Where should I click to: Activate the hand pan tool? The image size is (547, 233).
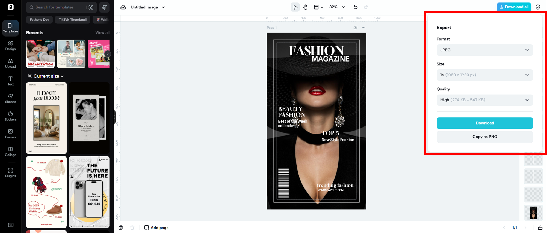pyautogui.click(x=305, y=7)
